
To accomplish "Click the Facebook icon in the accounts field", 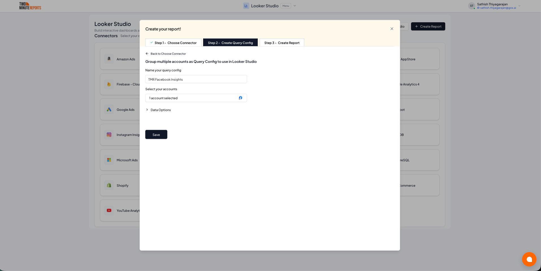I will tap(240, 98).
